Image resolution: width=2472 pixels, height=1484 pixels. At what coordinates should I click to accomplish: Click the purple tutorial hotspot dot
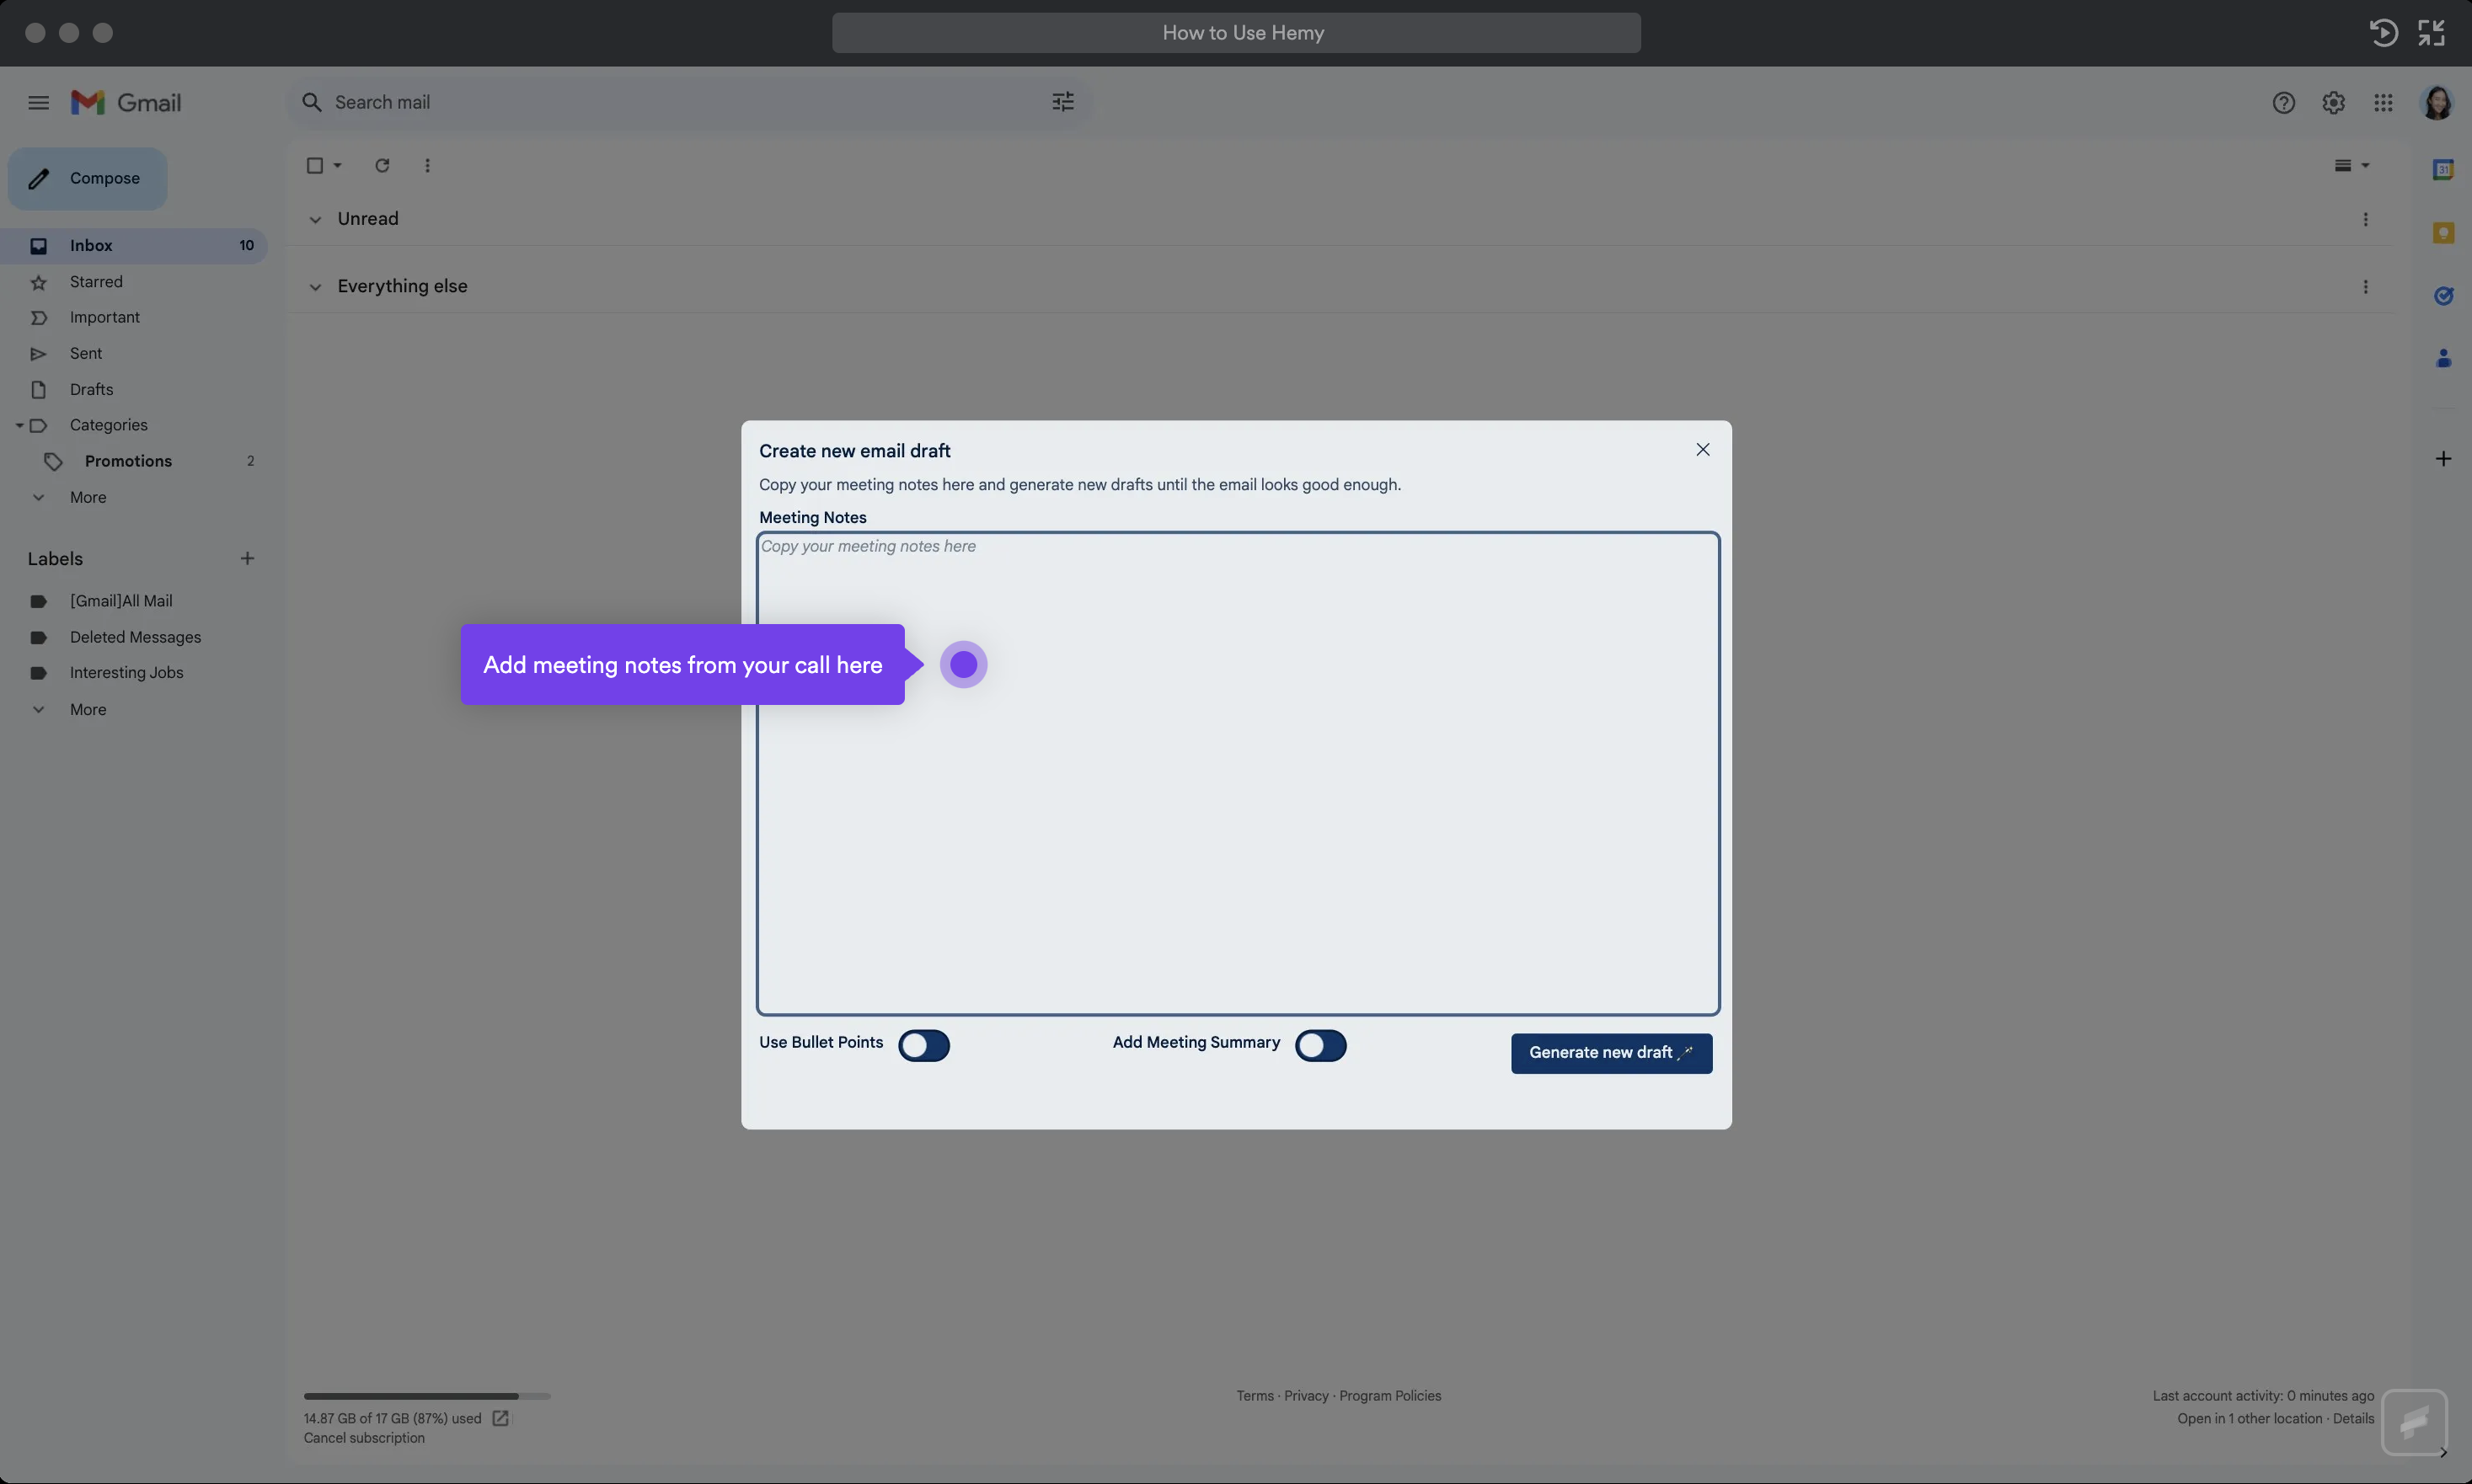(963, 665)
